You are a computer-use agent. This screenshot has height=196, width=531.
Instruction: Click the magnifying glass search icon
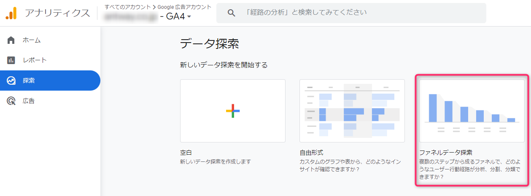point(231,13)
